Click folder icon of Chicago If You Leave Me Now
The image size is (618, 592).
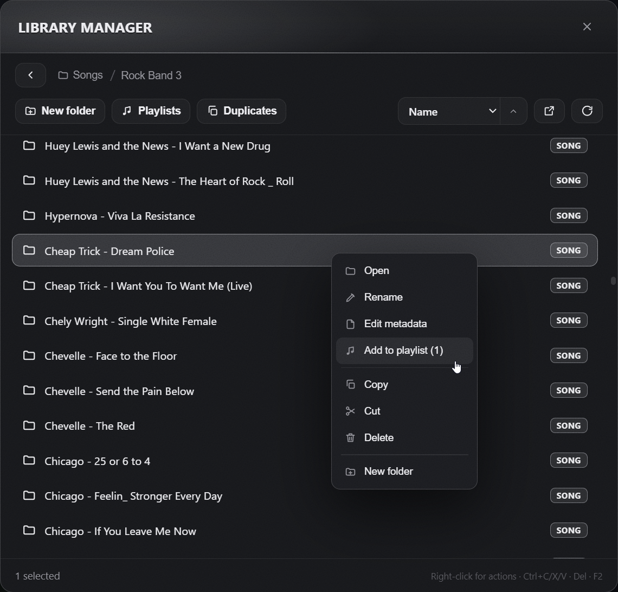coord(29,530)
